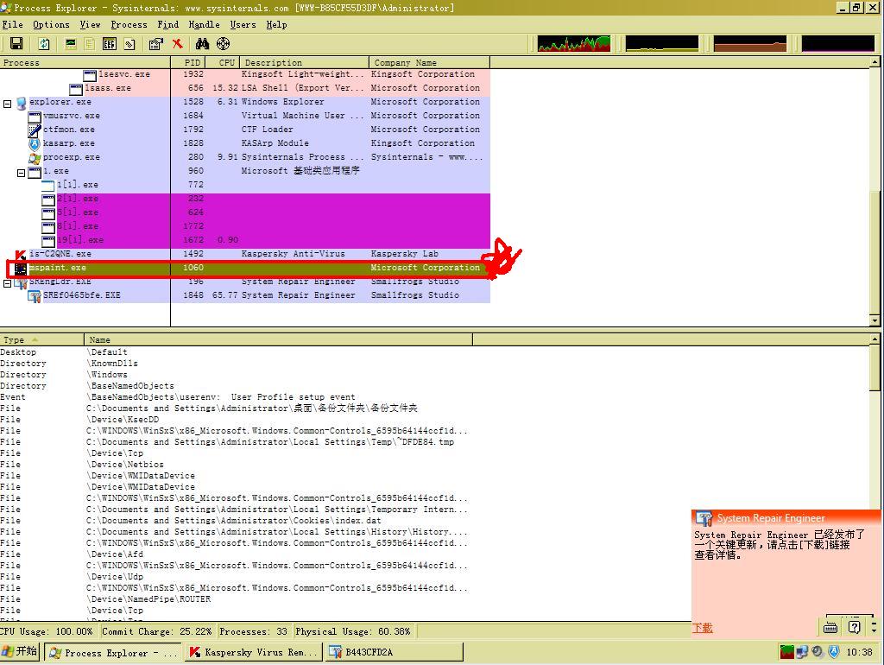Click the 开始 Start button
The height and width of the screenshot is (665, 884).
[20, 652]
